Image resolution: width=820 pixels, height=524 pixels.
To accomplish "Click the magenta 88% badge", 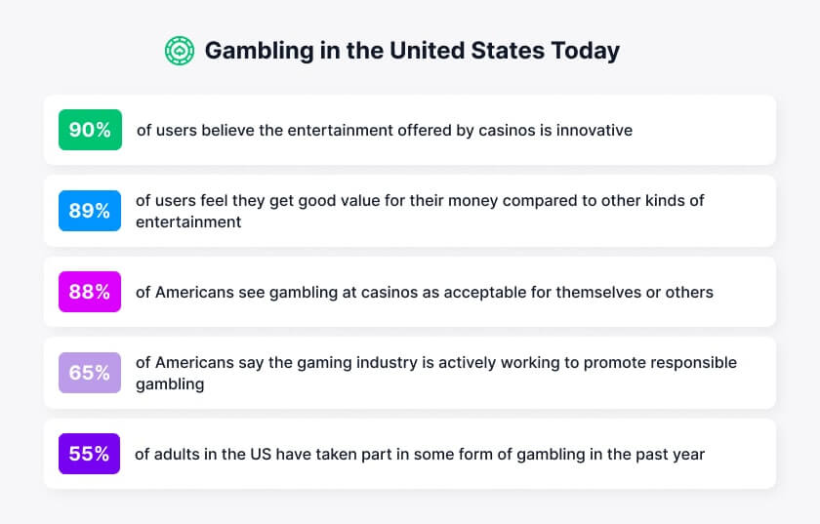I will (90, 292).
